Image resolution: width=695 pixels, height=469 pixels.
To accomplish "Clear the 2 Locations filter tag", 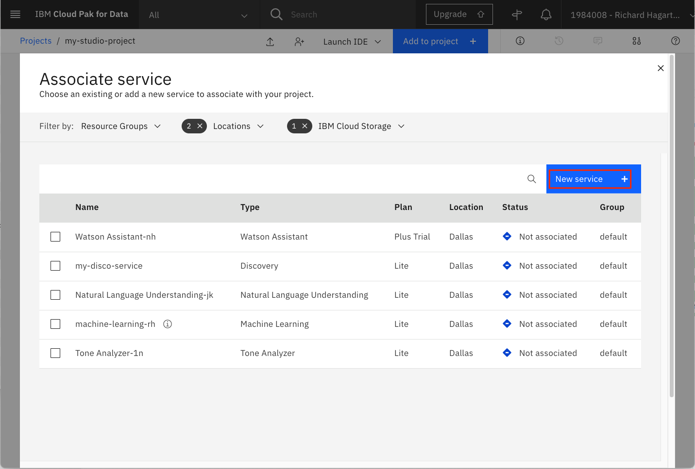I will pos(200,126).
